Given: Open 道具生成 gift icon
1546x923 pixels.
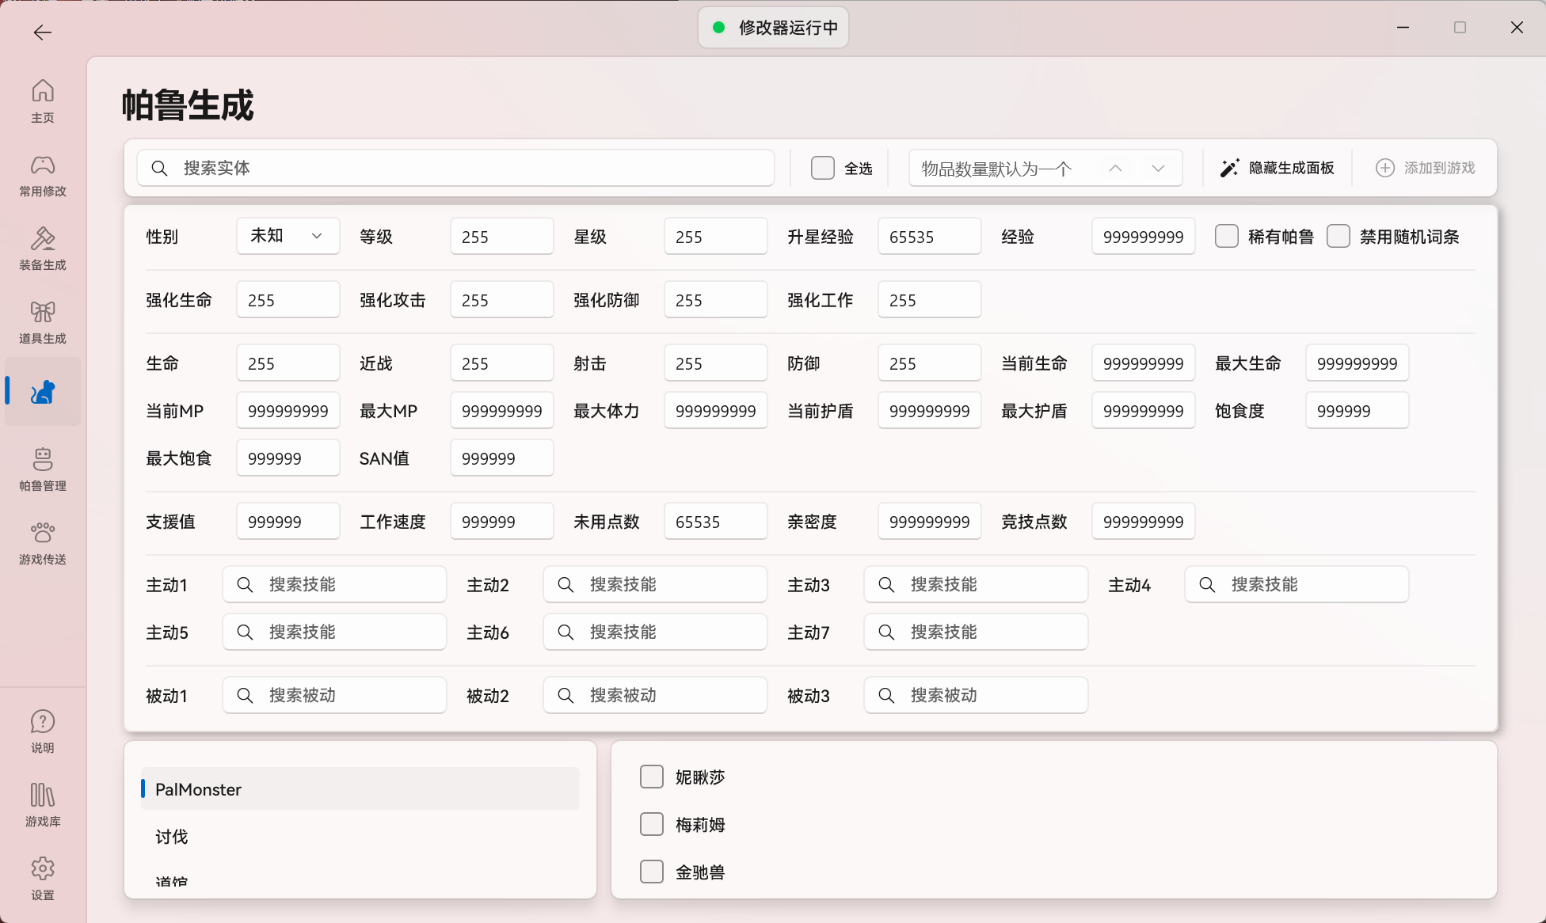Looking at the screenshot, I should 43,322.
